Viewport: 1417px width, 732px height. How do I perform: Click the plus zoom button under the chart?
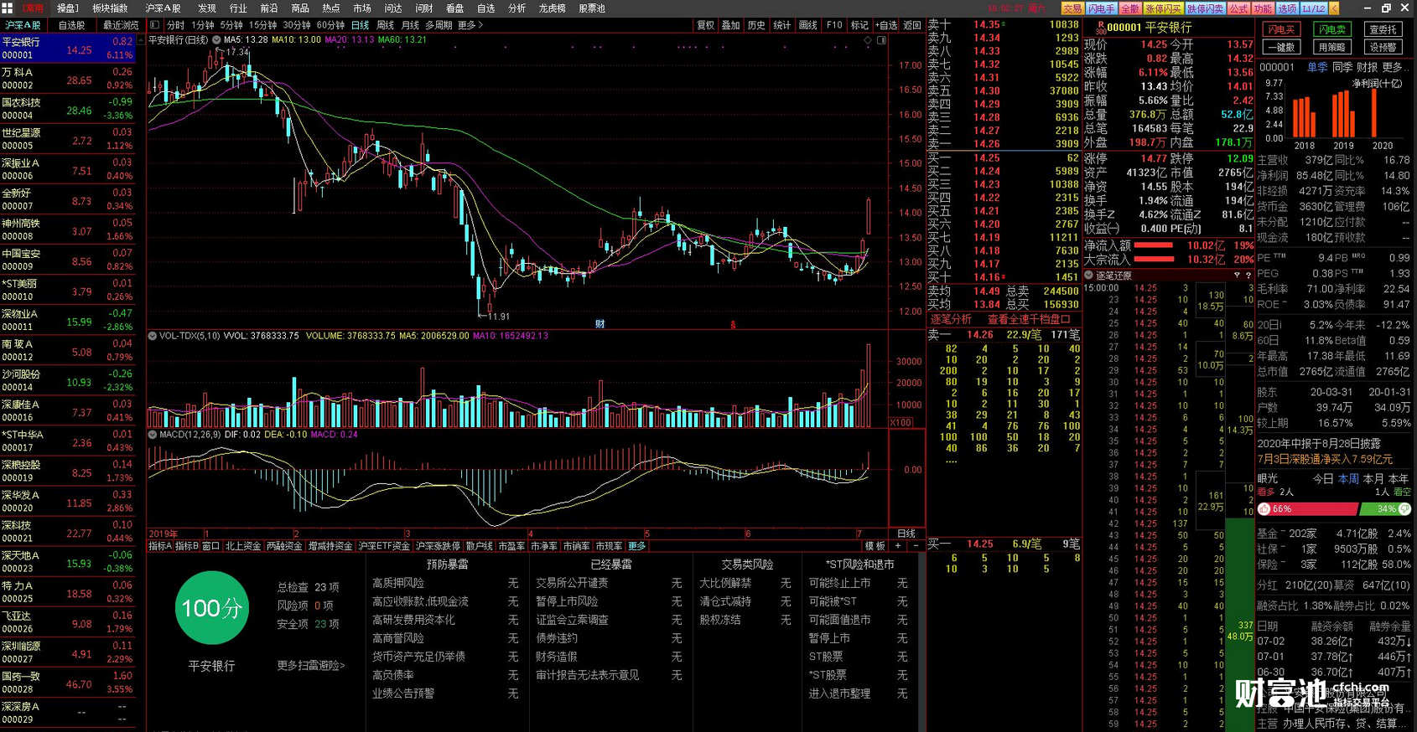click(x=898, y=546)
